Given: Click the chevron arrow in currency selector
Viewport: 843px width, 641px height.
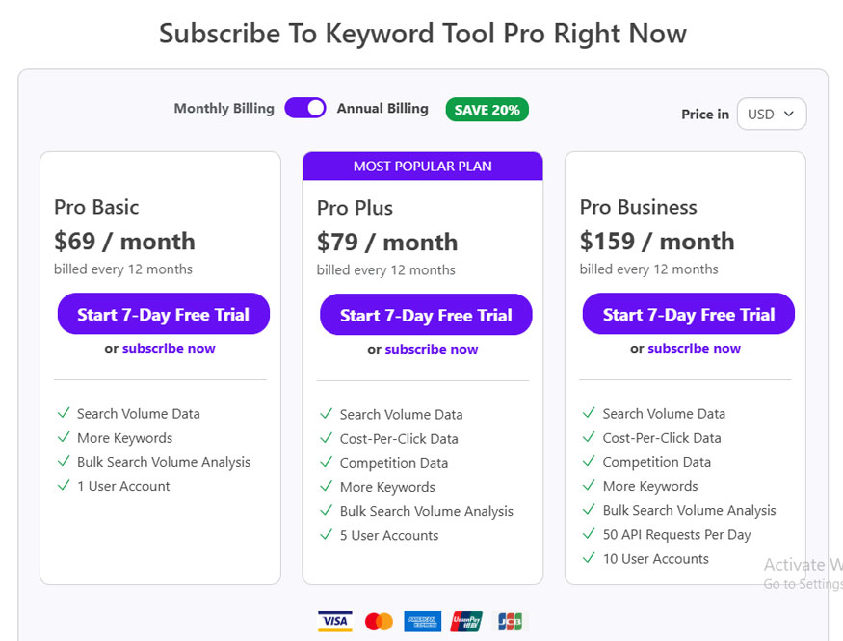Looking at the screenshot, I should coord(789,114).
